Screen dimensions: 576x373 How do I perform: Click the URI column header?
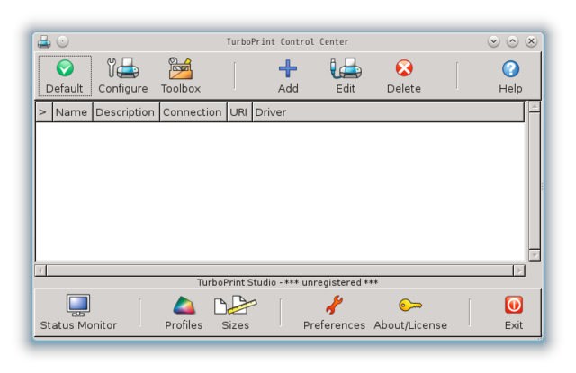[x=239, y=112]
